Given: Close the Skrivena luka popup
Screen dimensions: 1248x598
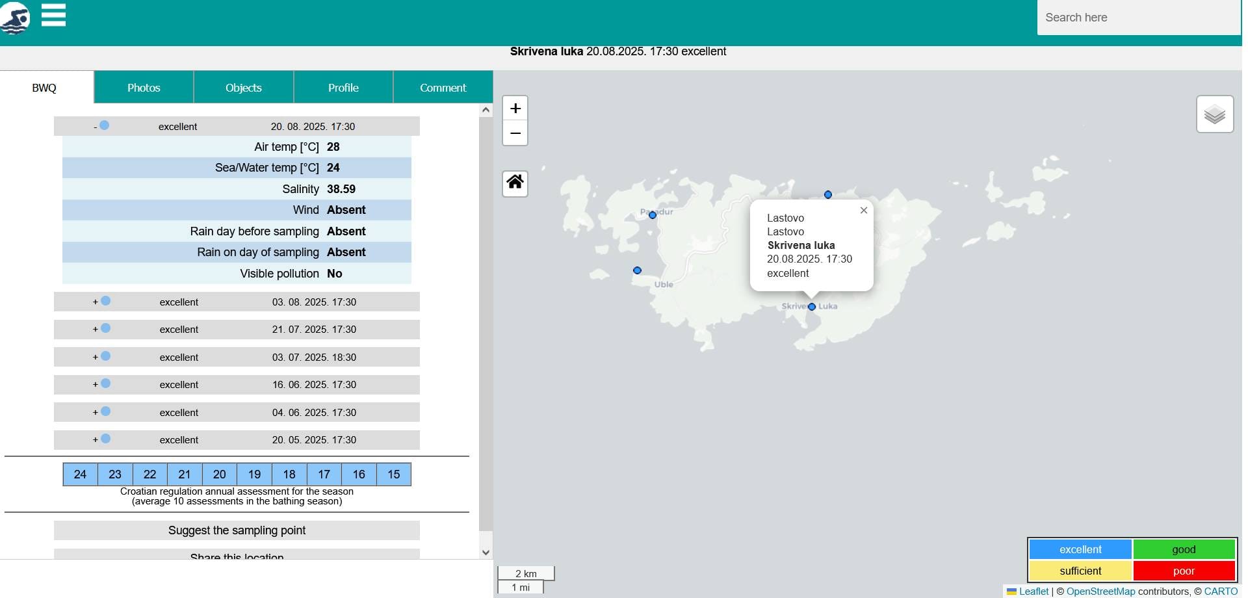Looking at the screenshot, I should (x=863, y=211).
